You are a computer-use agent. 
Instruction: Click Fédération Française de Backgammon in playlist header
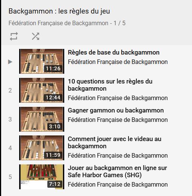[58, 23]
